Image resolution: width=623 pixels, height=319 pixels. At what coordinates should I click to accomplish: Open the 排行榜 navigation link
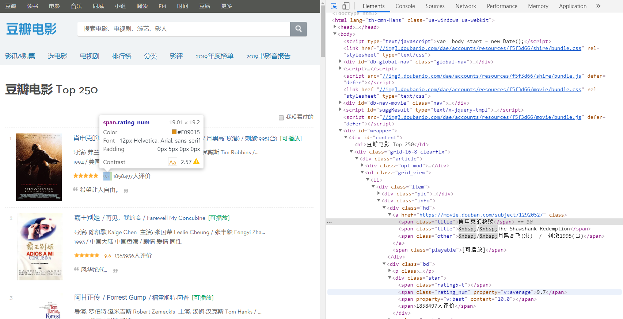tap(121, 56)
